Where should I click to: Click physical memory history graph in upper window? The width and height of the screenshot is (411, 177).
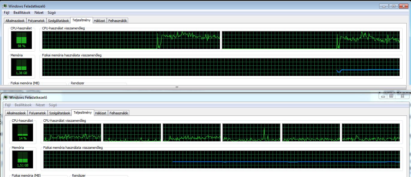221,67
